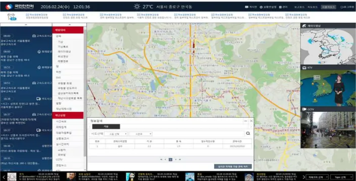Image resolution: width=356 pixels, height=181 pixels.
Task: Click the left arrow on SNS ticker
Action: pyautogui.click(x=4, y=177)
